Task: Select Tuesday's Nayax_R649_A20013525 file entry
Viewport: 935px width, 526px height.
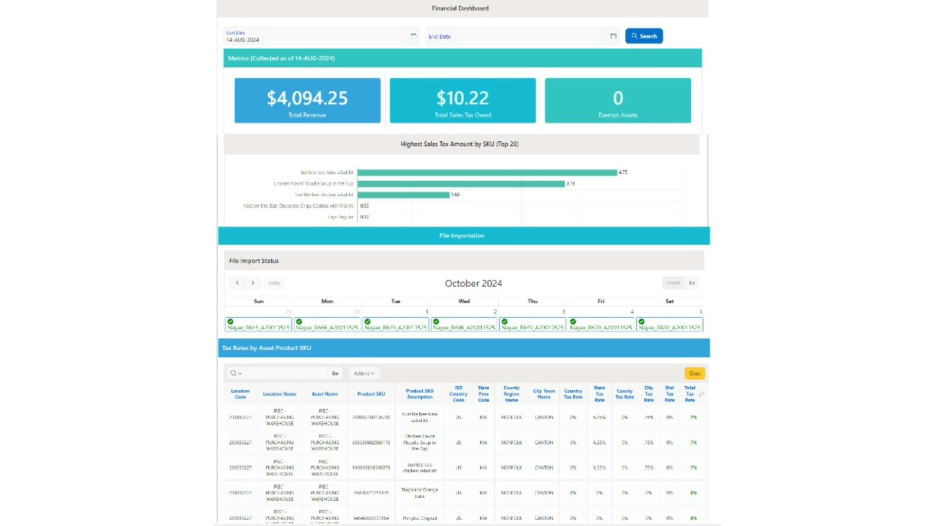Action: coord(395,324)
